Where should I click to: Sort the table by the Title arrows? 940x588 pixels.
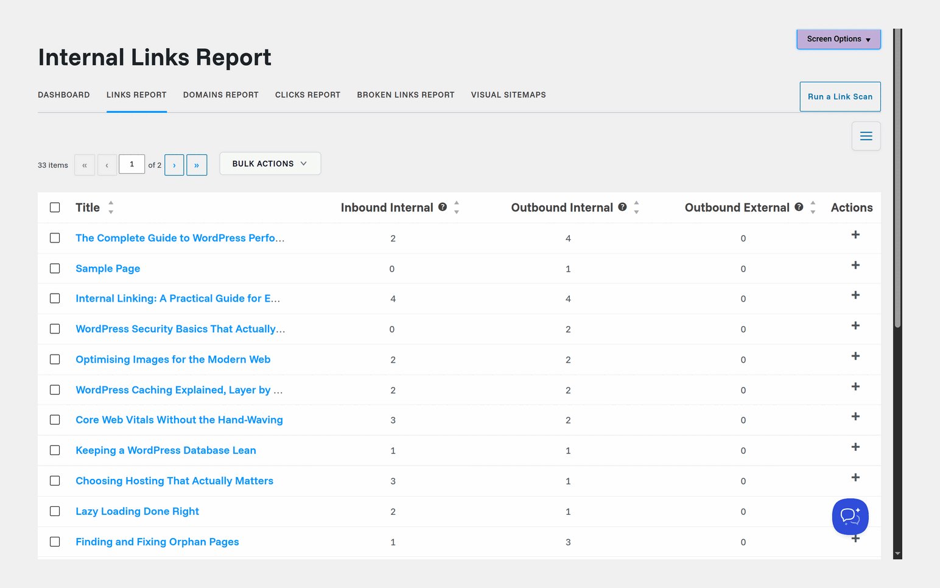(x=111, y=207)
